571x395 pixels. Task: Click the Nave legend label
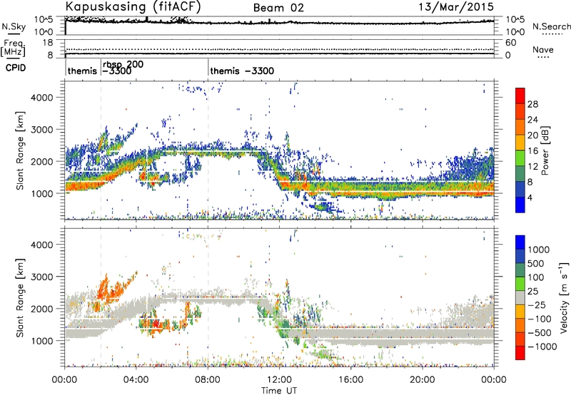coord(543,49)
